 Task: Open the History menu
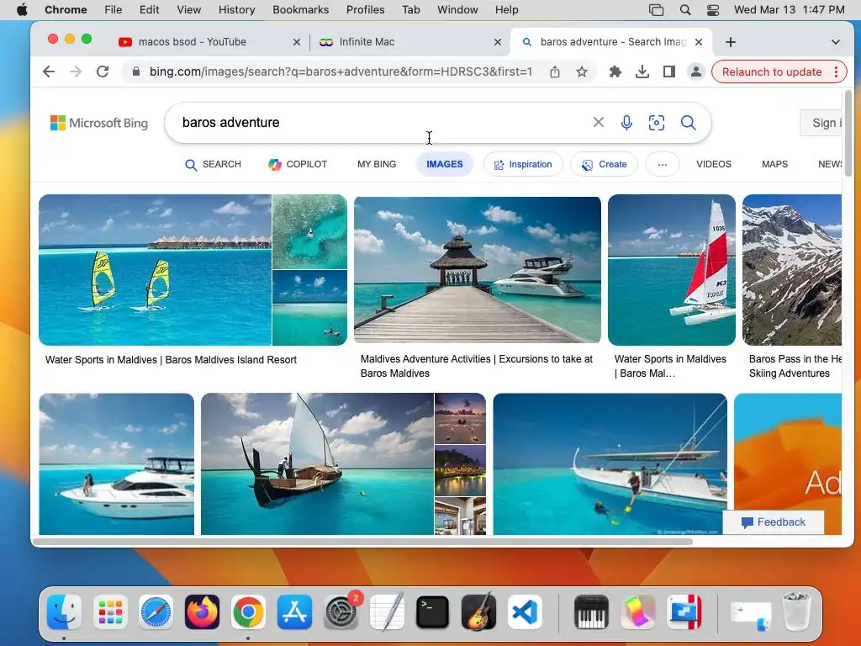(236, 10)
